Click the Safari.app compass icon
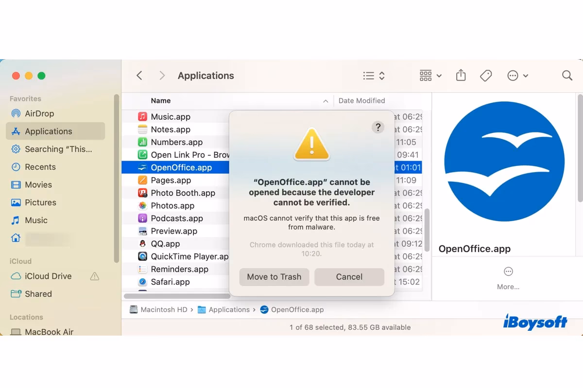 tap(142, 282)
